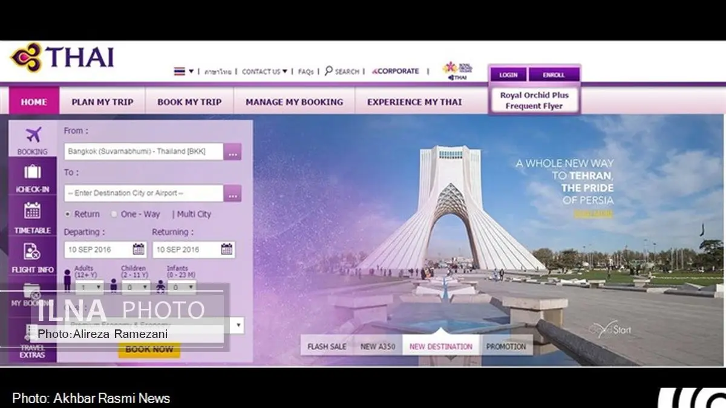Click the THAI airline logo
Screen dimensions: 726x408
(62, 58)
